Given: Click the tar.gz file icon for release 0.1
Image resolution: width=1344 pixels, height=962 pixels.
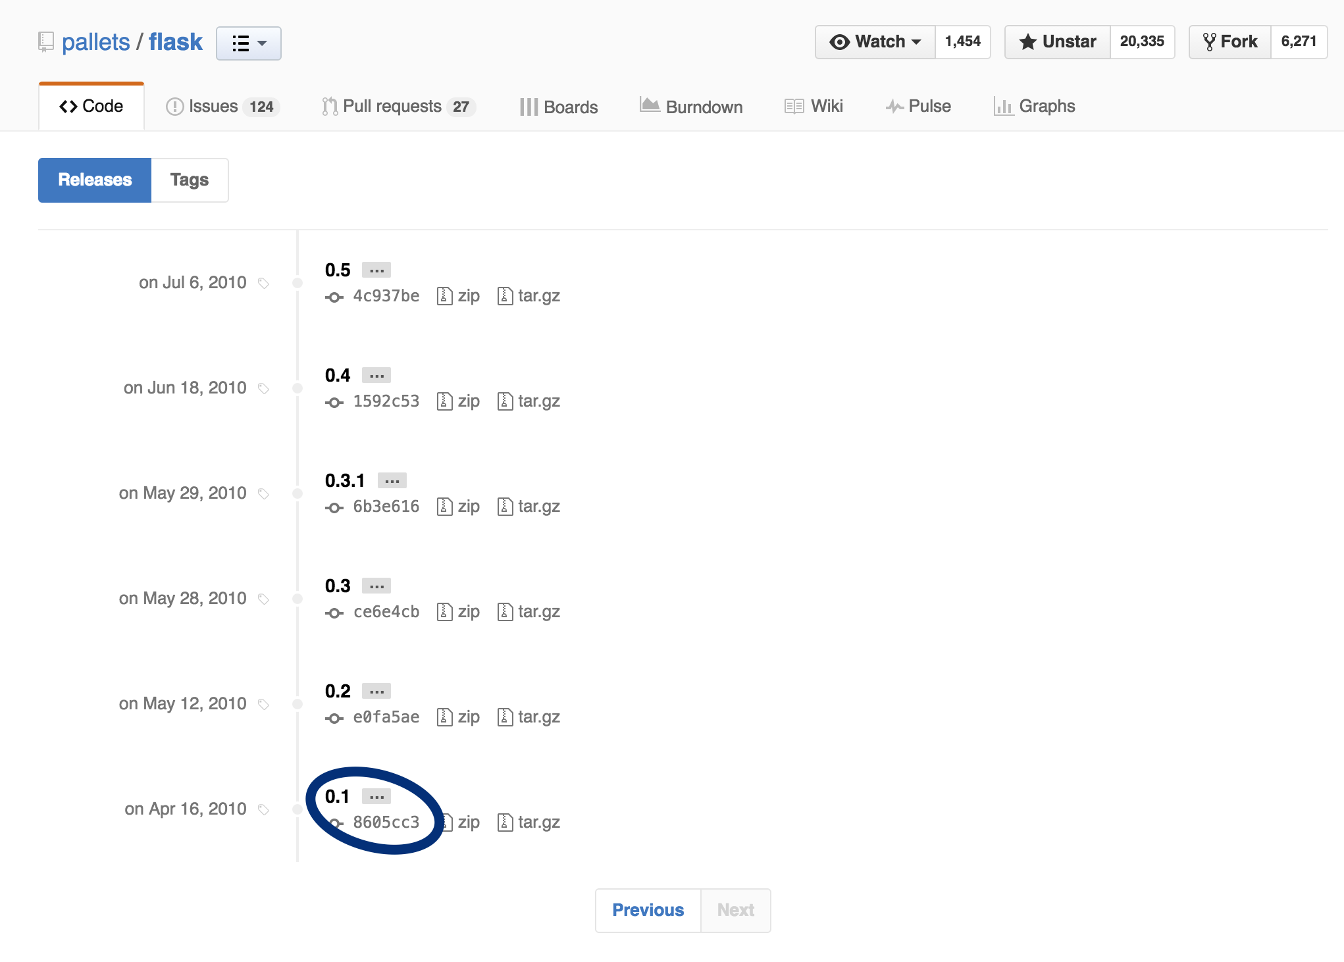Looking at the screenshot, I should click(x=505, y=823).
